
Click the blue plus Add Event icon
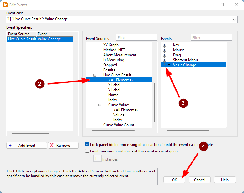pos(10,146)
